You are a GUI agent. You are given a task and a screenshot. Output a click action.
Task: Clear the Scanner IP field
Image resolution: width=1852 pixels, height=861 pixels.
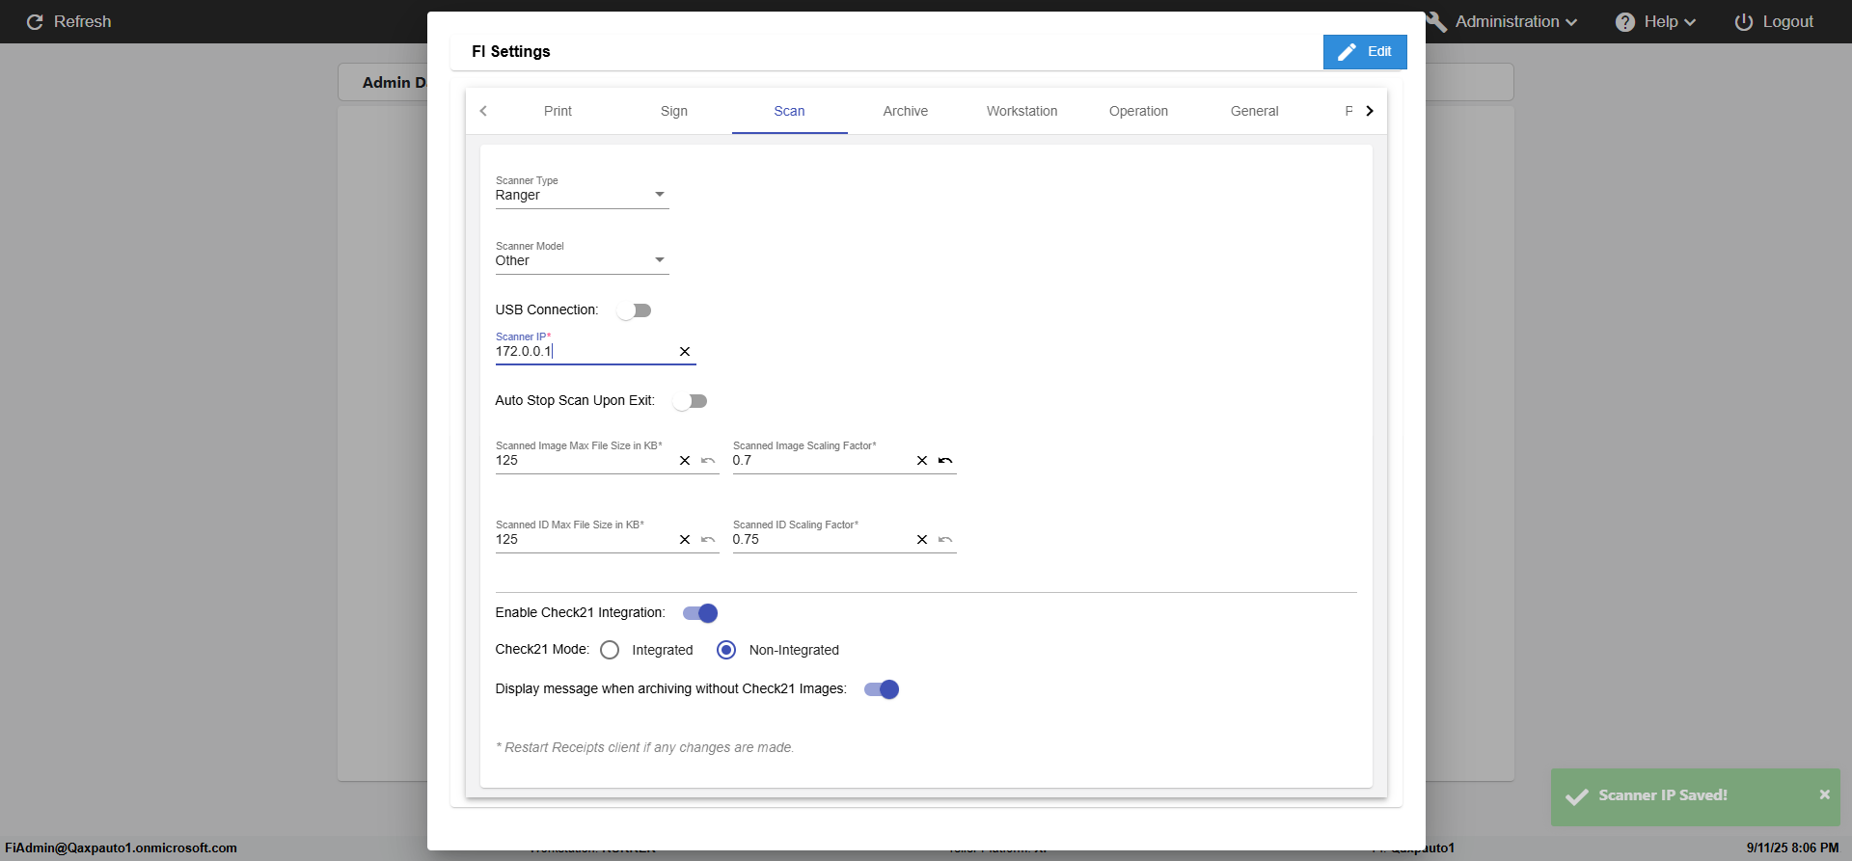coord(685,352)
